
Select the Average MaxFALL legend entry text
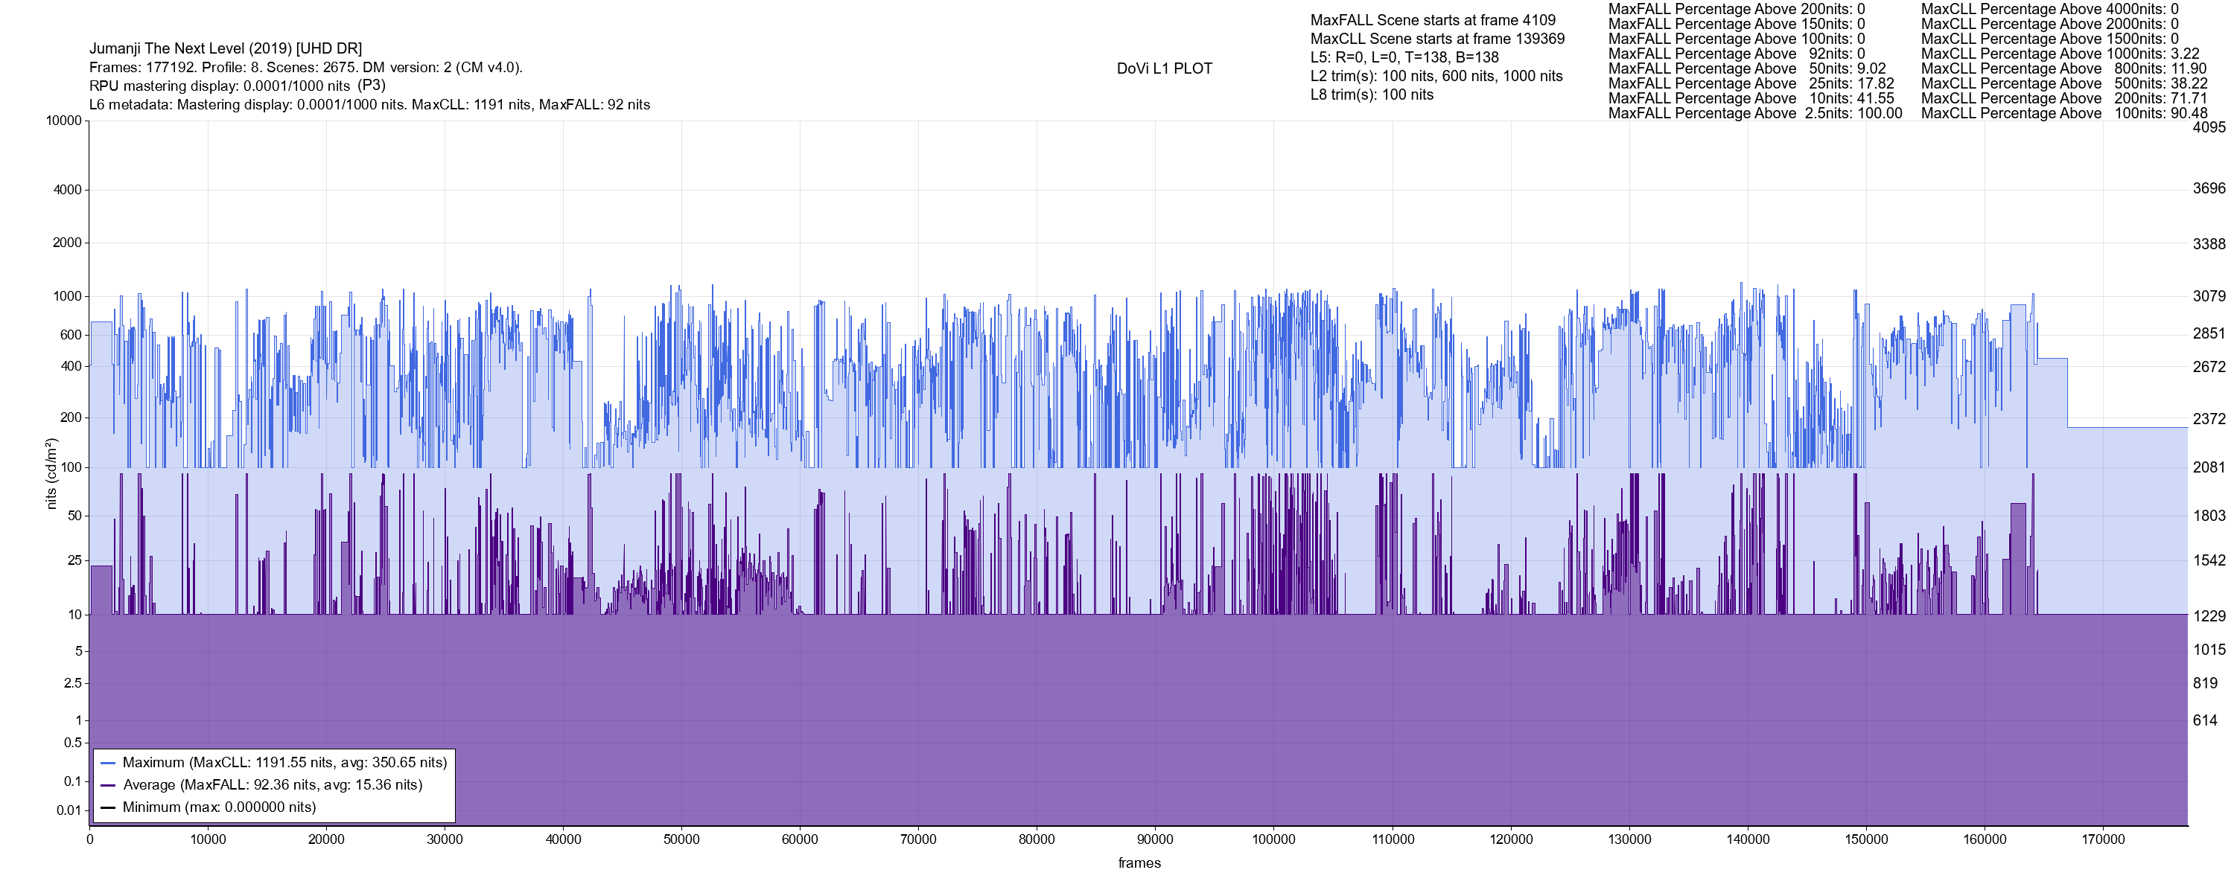click(x=273, y=786)
